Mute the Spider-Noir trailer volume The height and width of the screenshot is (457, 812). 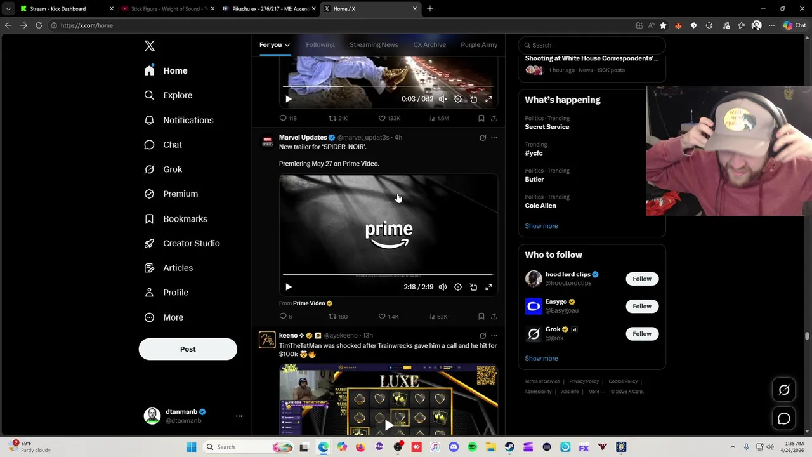tap(443, 287)
